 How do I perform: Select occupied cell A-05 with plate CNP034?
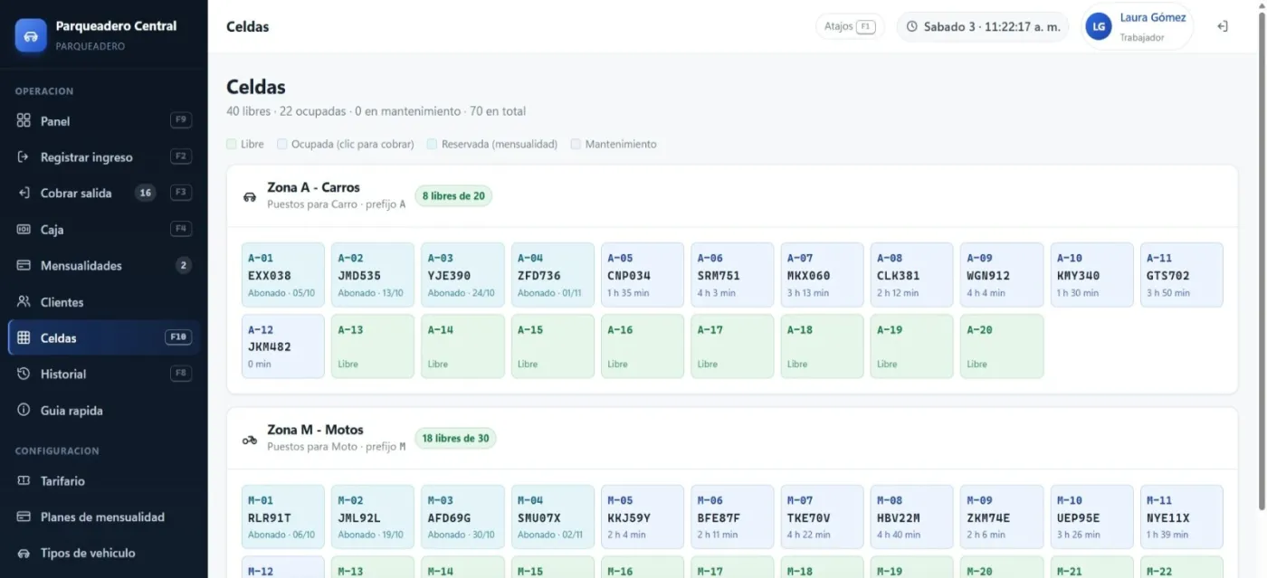pyautogui.click(x=643, y=275)
